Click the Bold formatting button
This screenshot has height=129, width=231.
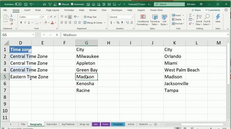click(21, 23)
